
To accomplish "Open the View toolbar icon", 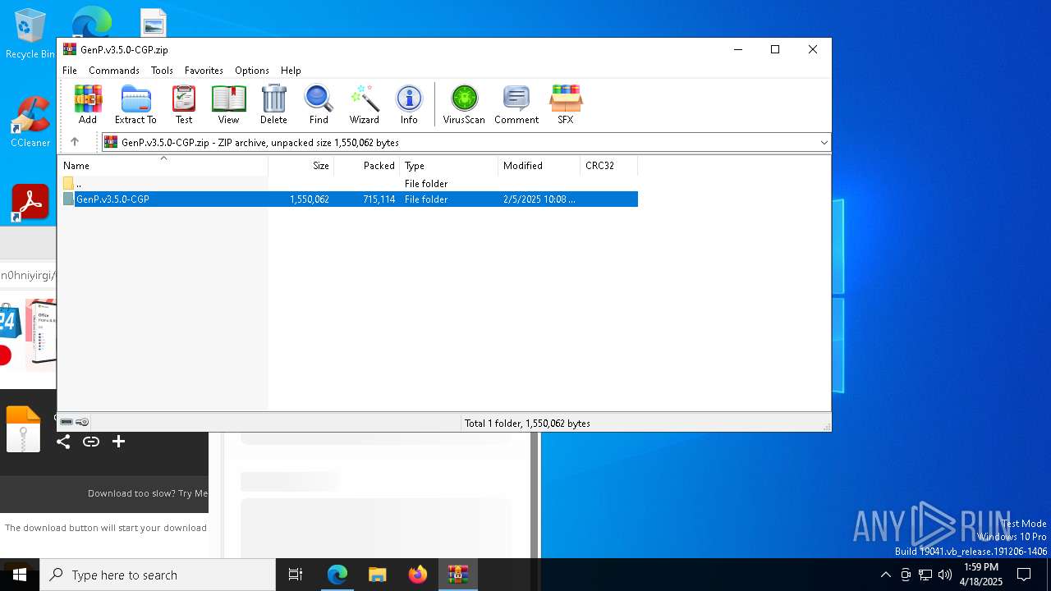I will (228, 104).
